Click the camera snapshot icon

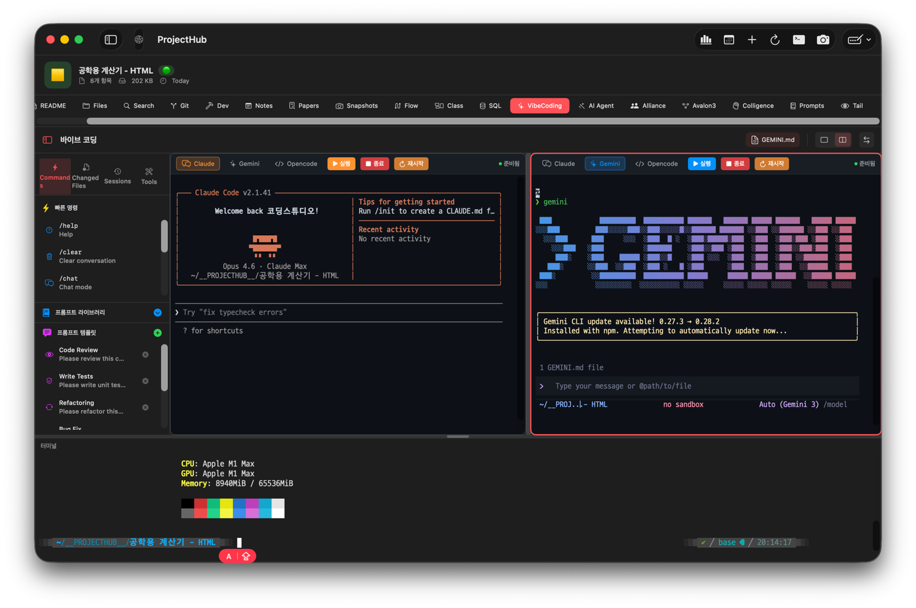tap(823, 40)
